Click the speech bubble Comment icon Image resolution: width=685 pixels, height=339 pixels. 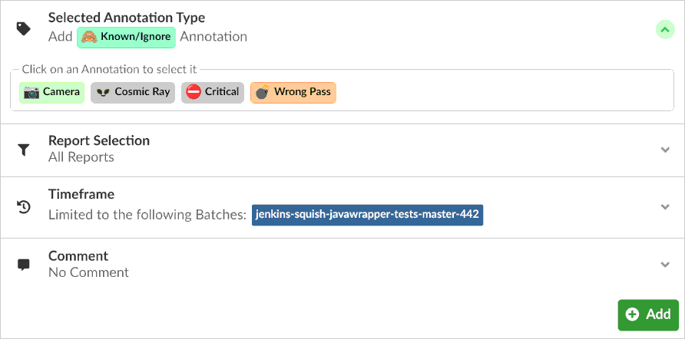pyautogui.click(x=24, y=265)
